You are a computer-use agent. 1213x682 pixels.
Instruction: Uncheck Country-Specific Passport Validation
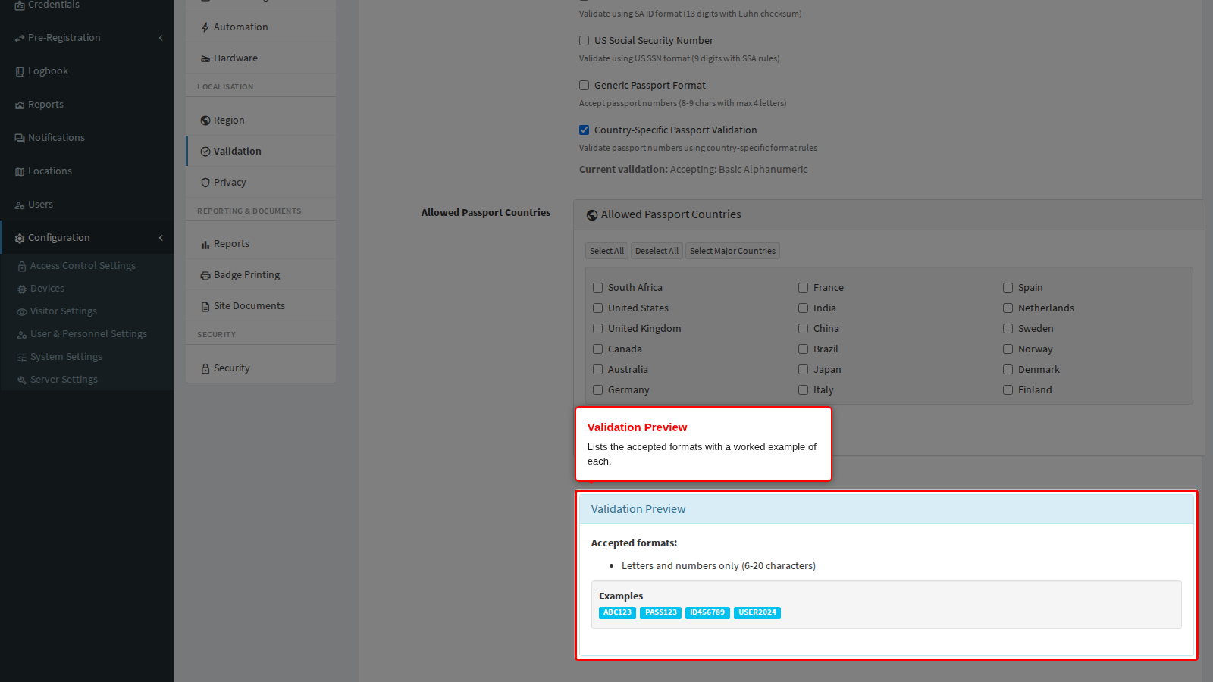(x=584, y=130)
